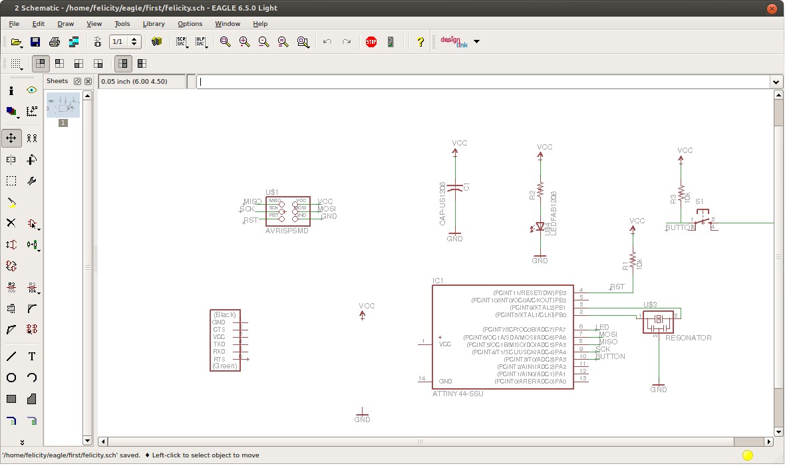Run a script via the SCR icon
This screenshot has width=809, height=468.
click(x=181, y=42)
